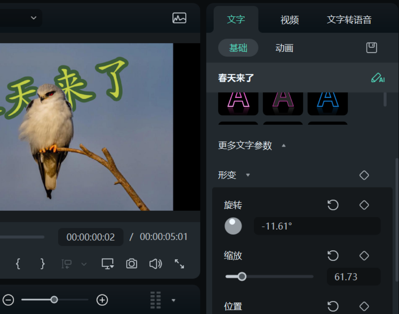
Task: Open the track management dropdown arrow
Action: (x=173, y=300)
